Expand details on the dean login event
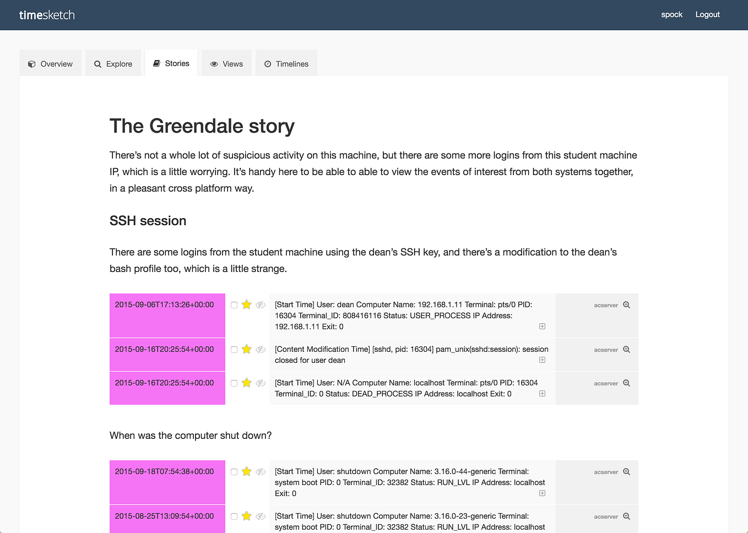748x533 pixels. click(x=542, y=326)
